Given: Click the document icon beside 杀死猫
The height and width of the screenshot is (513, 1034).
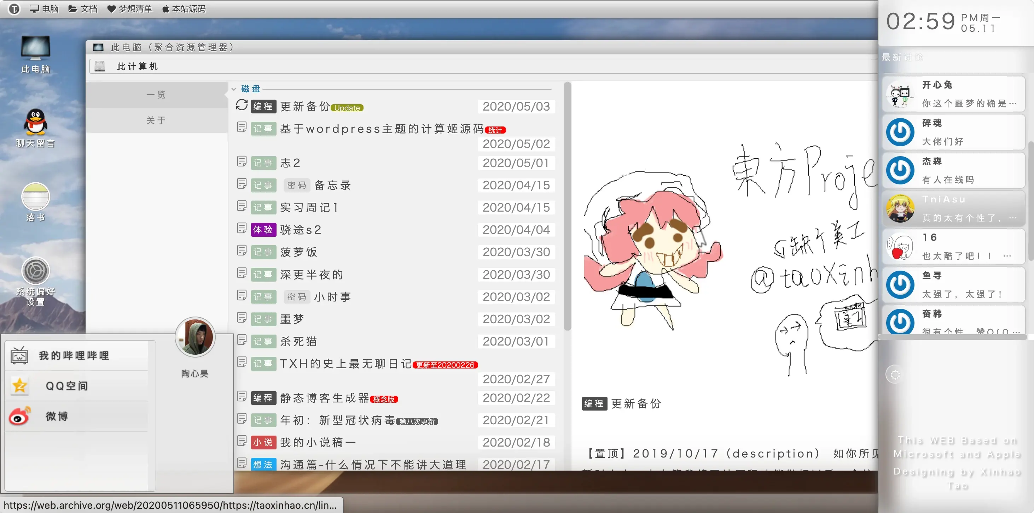Looking at the screenshot, I should [242, 340].
